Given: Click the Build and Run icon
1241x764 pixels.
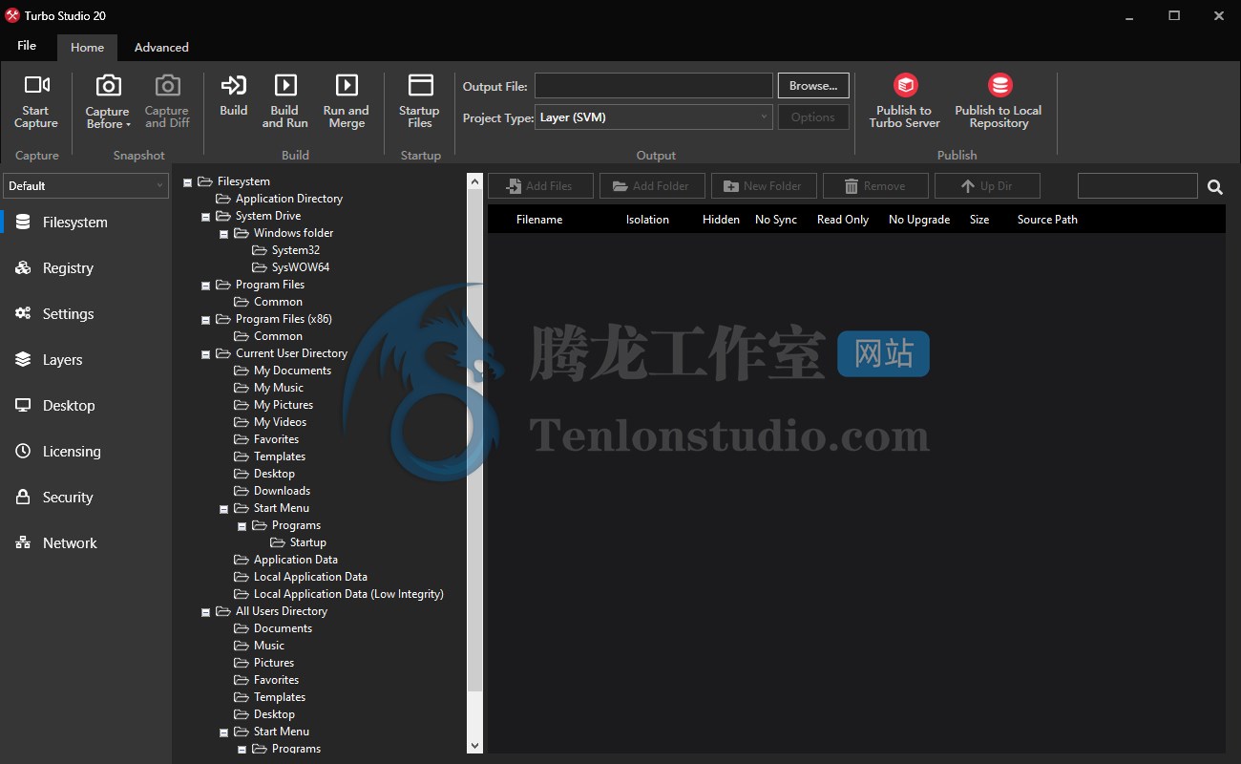Looking at the screenshot, I should 285,85.
